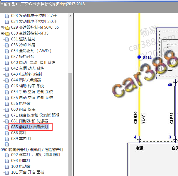
Task: Open 054 手动 空调 控制 系统
Action: click(x=32, y=92)
